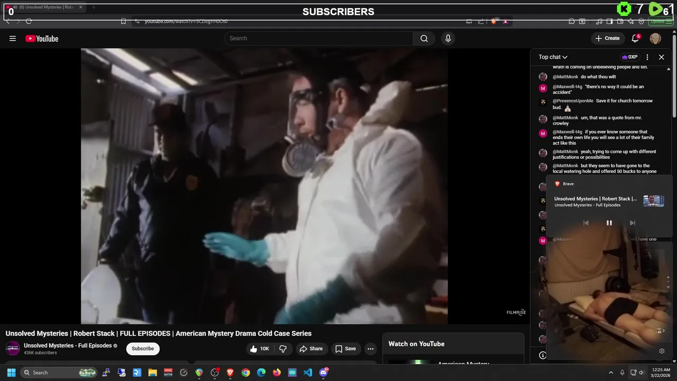677x381 pixels.
Task: Click the search magnifier button
Action: pos(424,38)
